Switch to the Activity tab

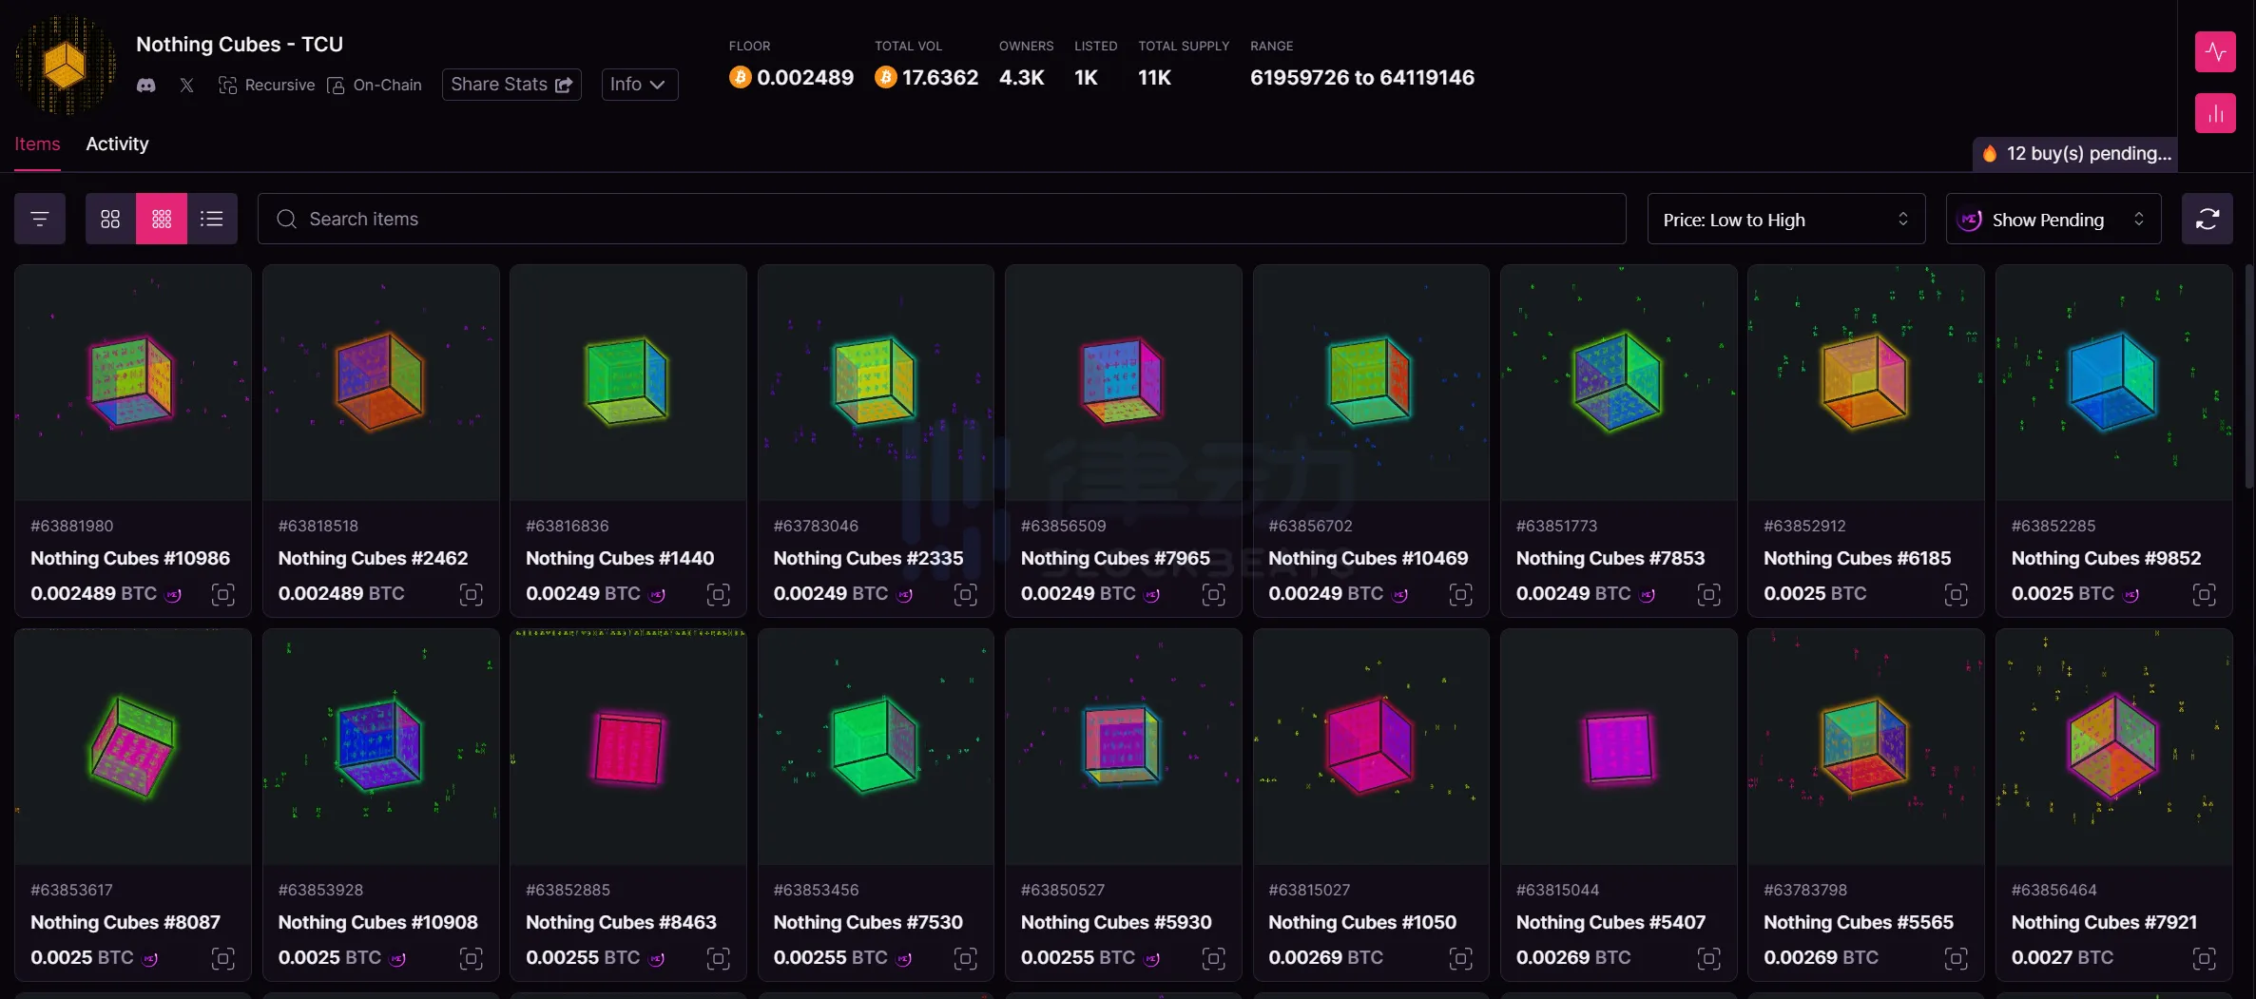tap(117, 144)
